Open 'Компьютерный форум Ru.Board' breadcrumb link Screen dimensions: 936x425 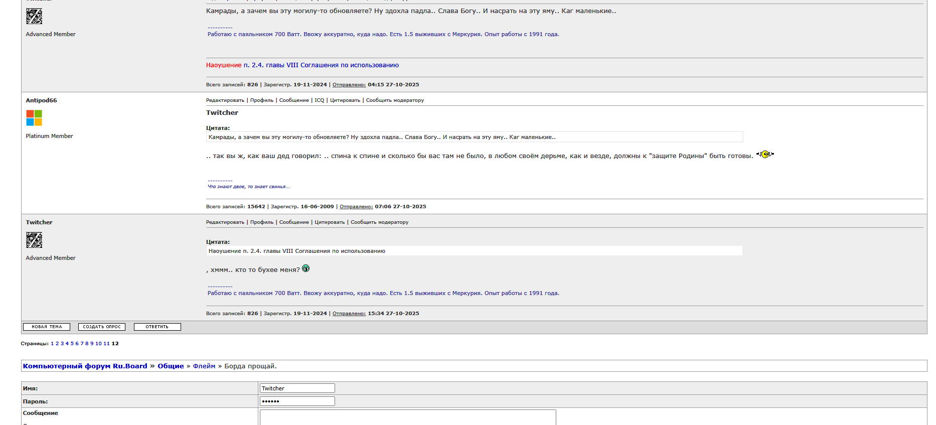[x=85, y=366]
